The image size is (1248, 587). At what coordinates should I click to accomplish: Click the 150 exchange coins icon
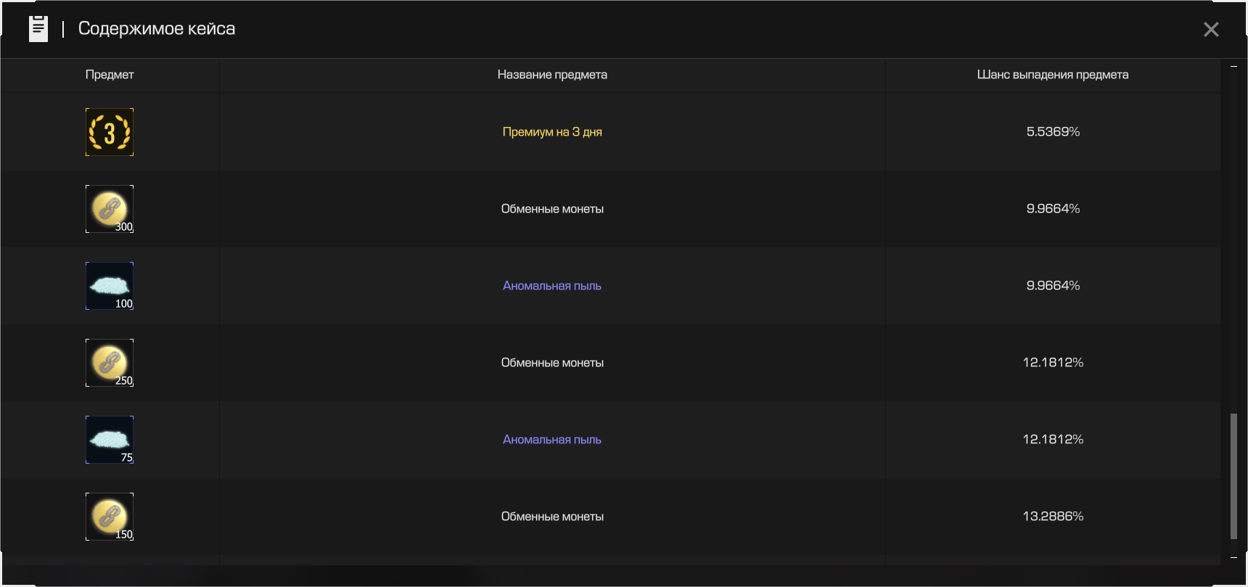click(x=110, y=517)
